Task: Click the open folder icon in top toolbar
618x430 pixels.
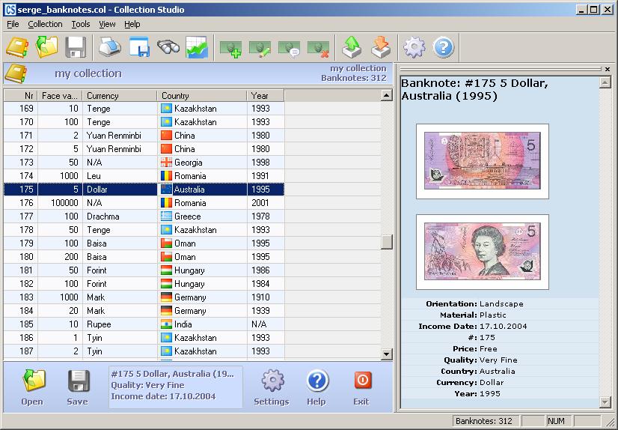Action: click(46, 47)
